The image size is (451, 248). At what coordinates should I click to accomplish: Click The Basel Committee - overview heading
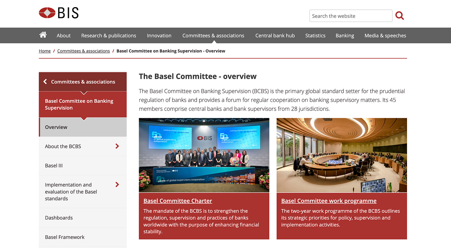tap(198, 76)
